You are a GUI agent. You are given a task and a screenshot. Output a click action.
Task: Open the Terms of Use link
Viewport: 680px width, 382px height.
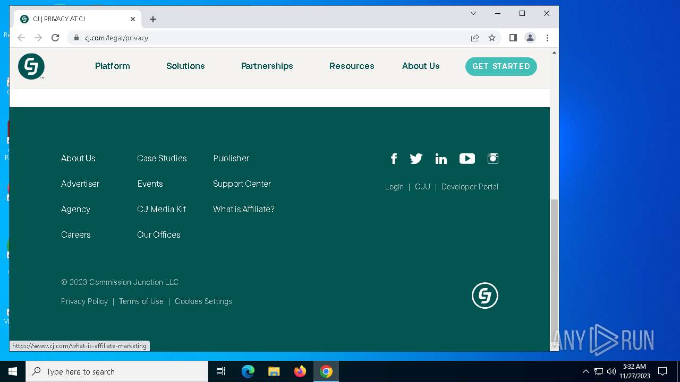[x=141, y=301]
